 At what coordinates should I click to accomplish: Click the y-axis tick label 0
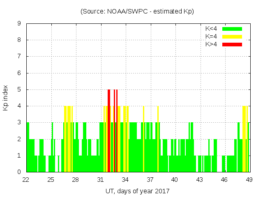click(19, 172)
